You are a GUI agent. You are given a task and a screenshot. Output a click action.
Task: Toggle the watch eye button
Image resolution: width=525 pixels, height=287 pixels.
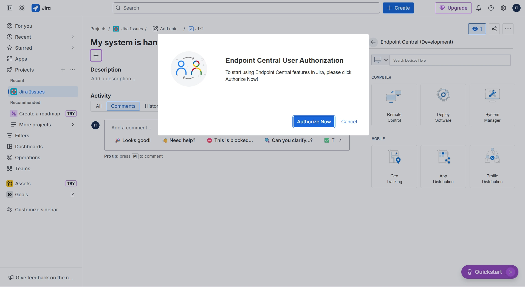point(477,29)
